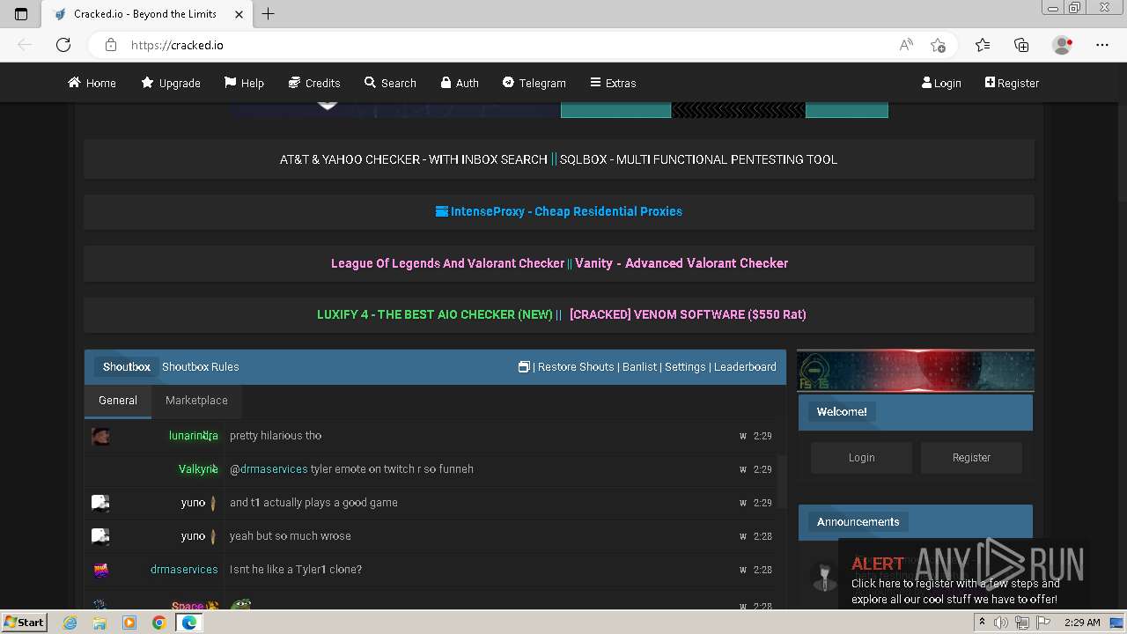The height and width of the screenshot is (634, 1127).
Task: Open Vanity Advanced Valorant Checker link
Action: click(681, 263)
